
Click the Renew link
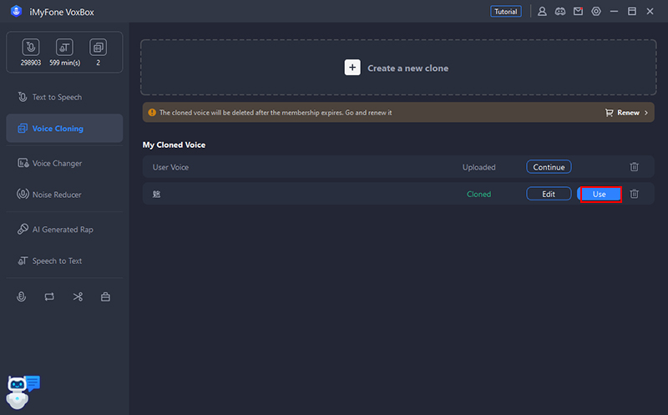pyautogui.click(x=628, y=113)
